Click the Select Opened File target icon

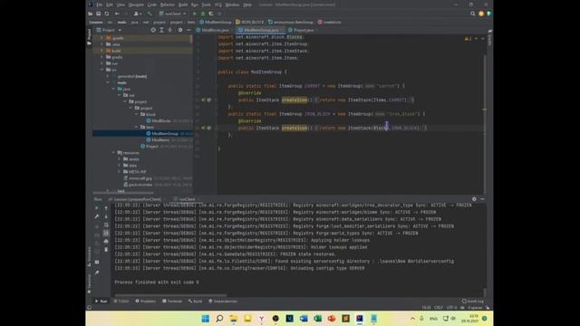(x=153, y=30)
